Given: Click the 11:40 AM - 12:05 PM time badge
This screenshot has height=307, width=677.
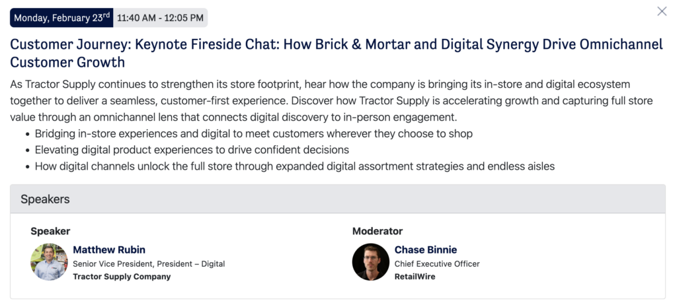Looking at the screenshot, I should click(160, 18).
